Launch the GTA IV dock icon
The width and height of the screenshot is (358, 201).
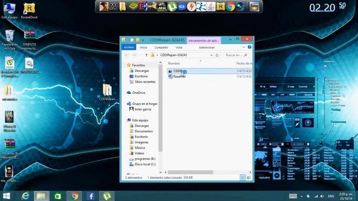[x=114, y=7]
